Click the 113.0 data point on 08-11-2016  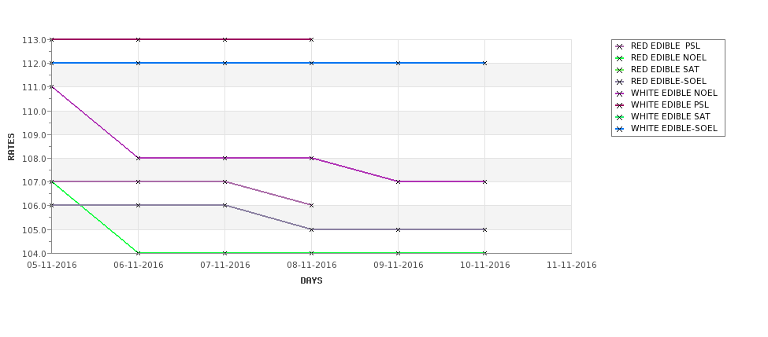pyautogui.click(x=311, y=39)
